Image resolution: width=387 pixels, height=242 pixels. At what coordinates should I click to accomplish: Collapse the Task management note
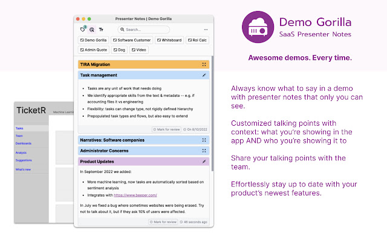(204, 75)
